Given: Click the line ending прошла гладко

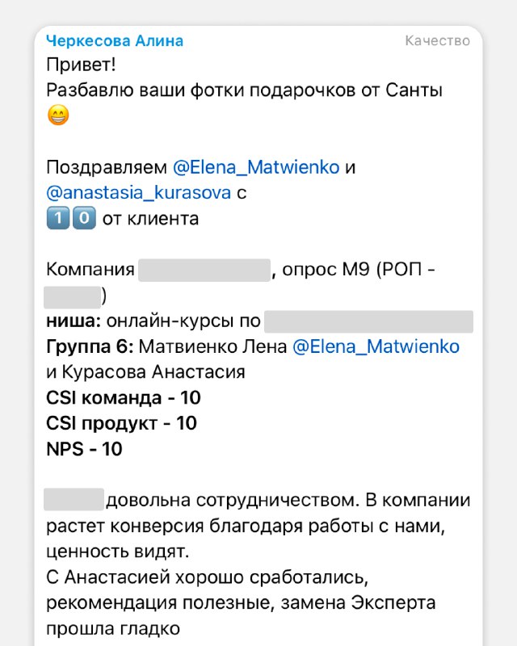Looking at the screenshot, I should pos(113,629).
